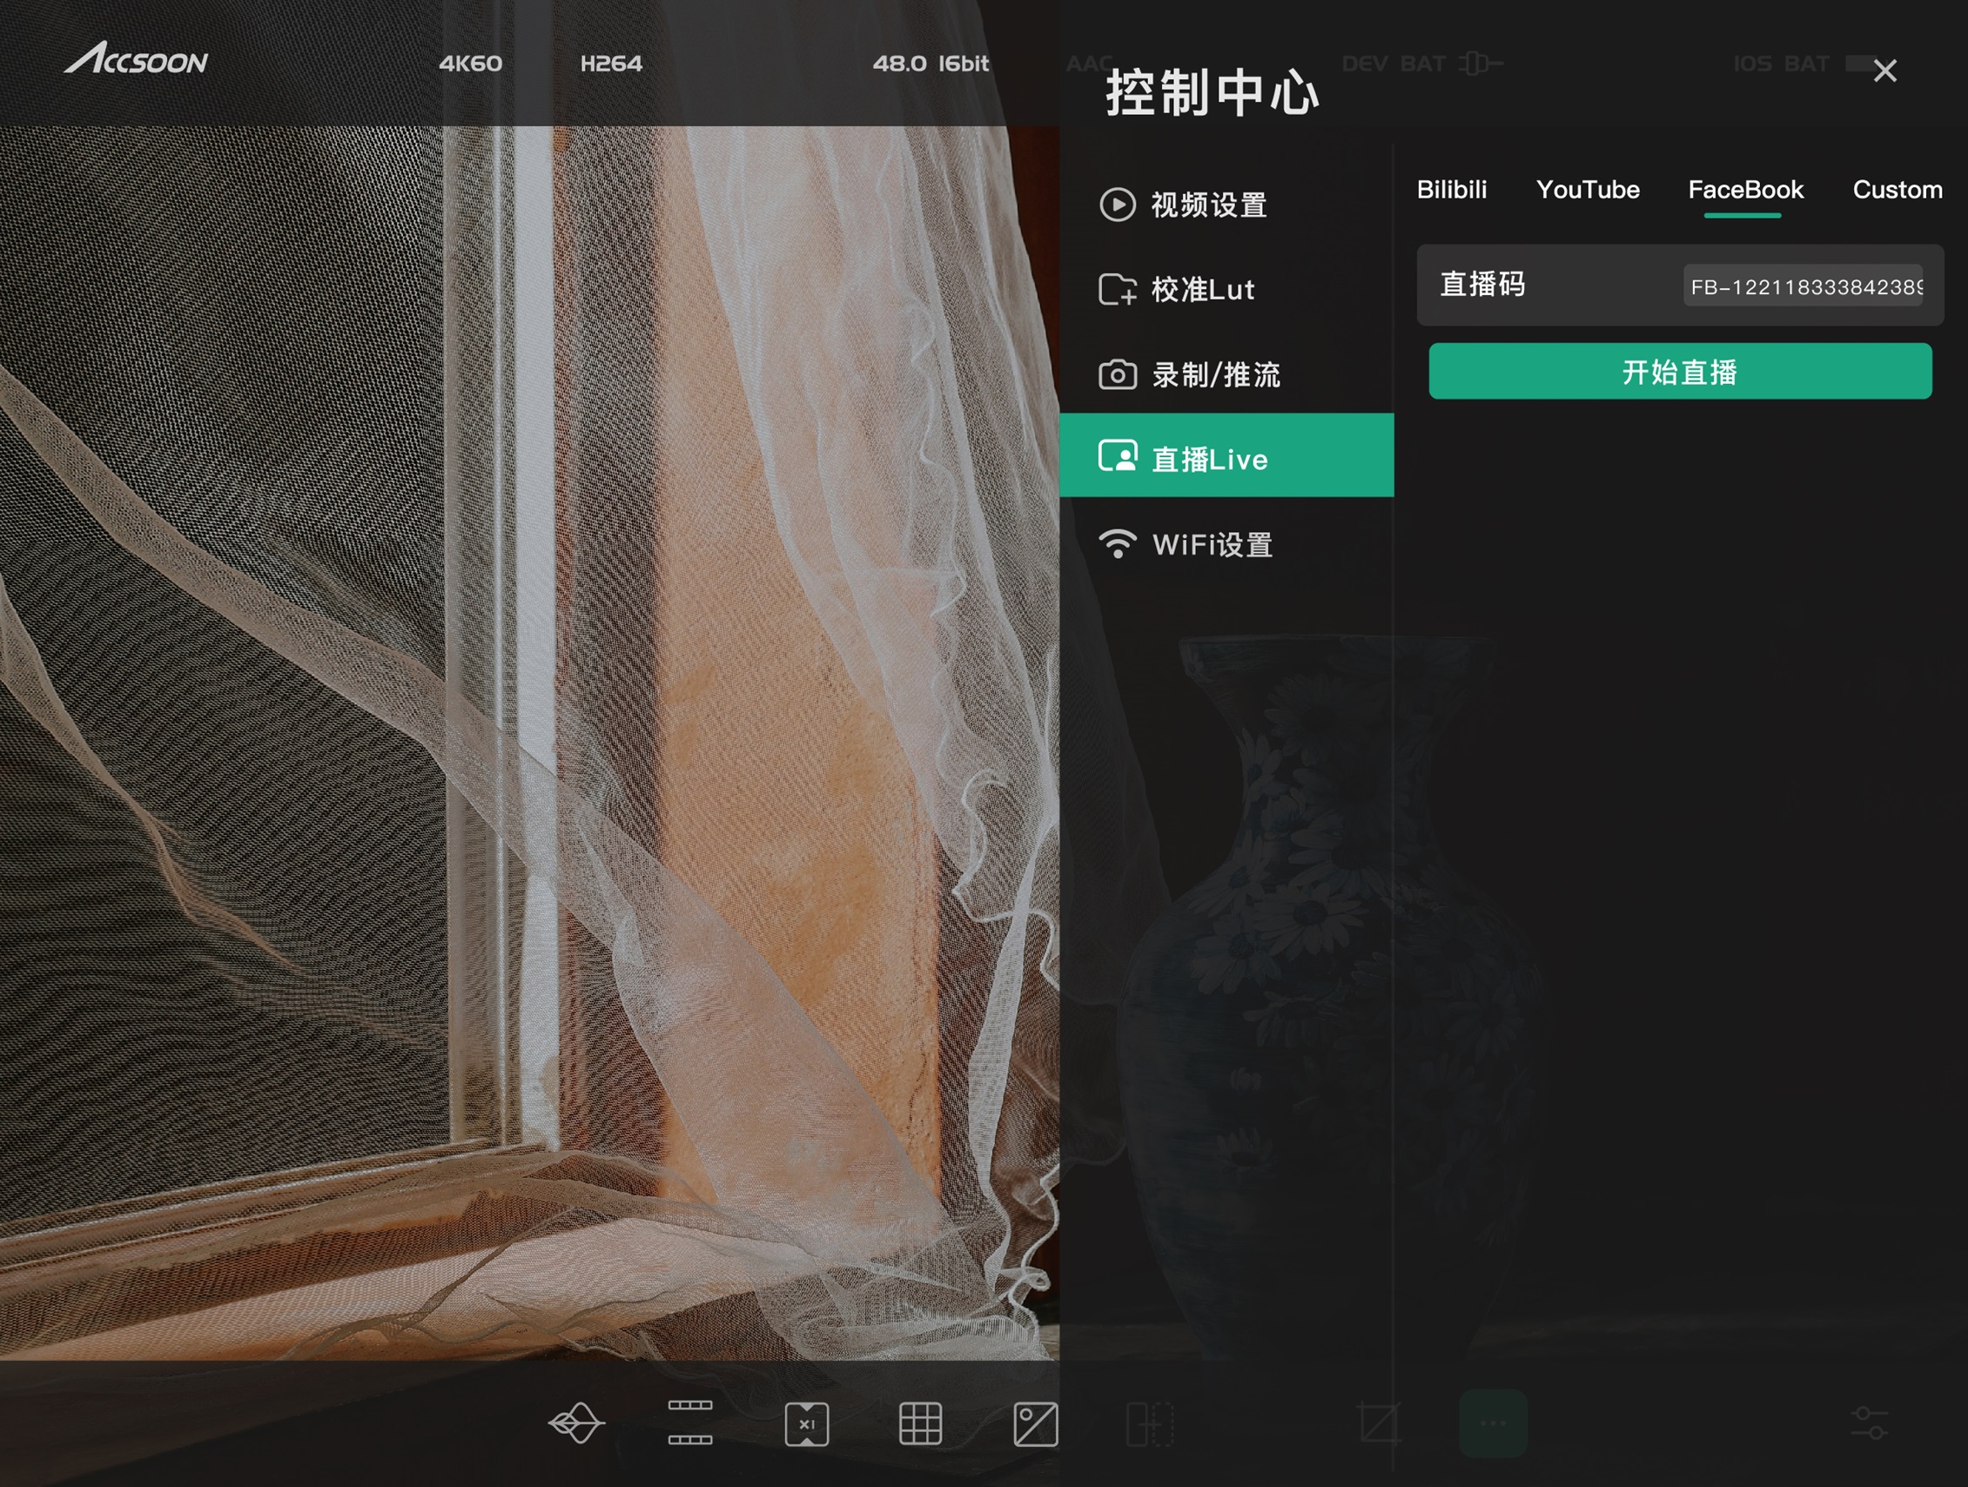The width and height of the screenshot is (1968, 1487).
Task: Click the play icon beside 视频设置
Action: (x=1117, y=205)
